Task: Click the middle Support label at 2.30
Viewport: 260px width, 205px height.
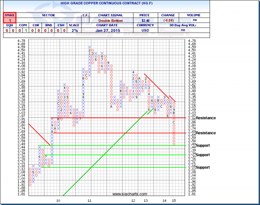Action: click(202, 155)
